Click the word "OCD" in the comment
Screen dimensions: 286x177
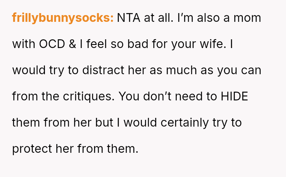click(52, 44)
